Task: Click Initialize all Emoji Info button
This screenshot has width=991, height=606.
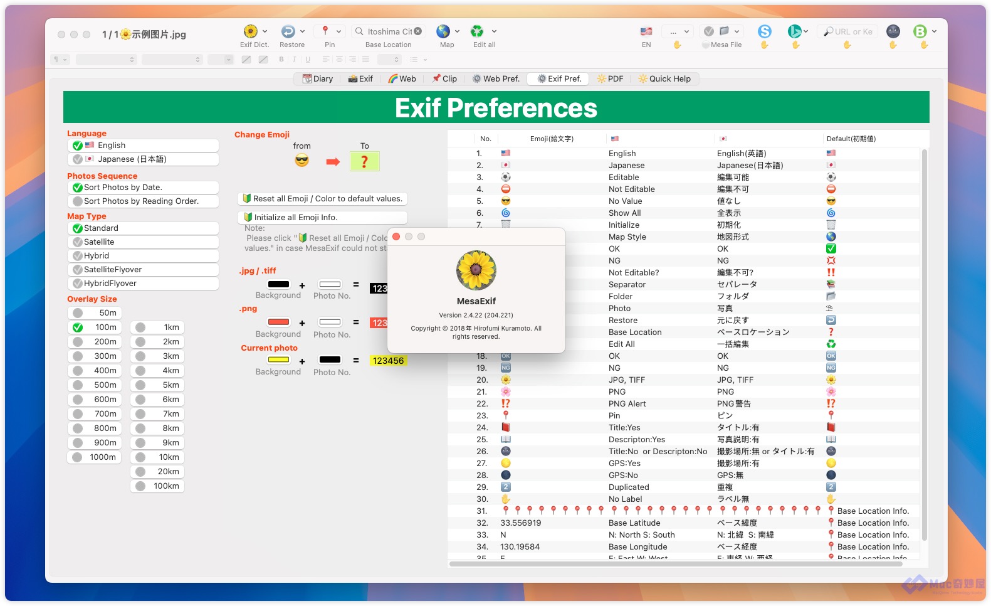Action: pyautogui.click(x=322, y=218)
